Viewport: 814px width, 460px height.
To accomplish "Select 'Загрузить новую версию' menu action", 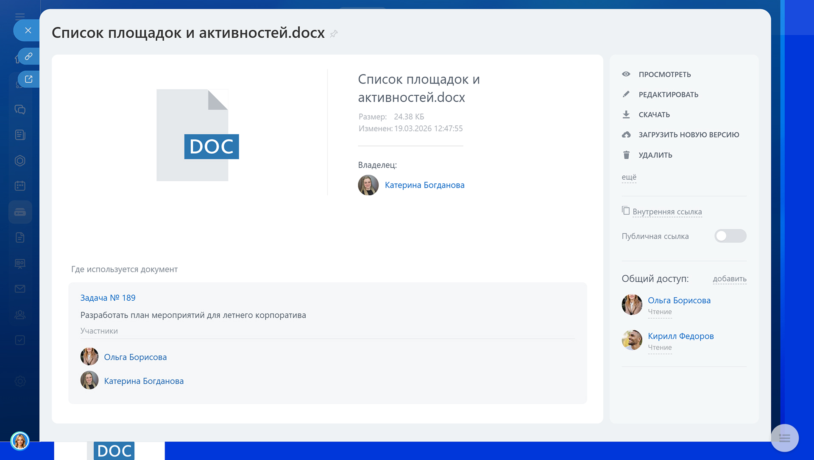I will pos(689,135).
